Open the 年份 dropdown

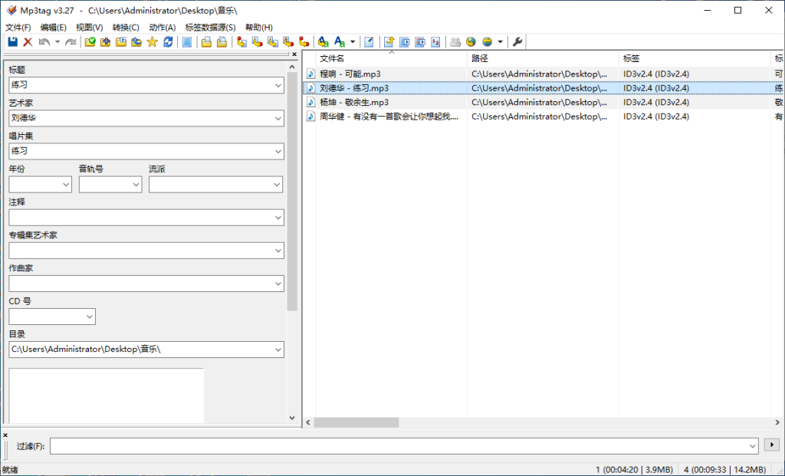(66, 185)
